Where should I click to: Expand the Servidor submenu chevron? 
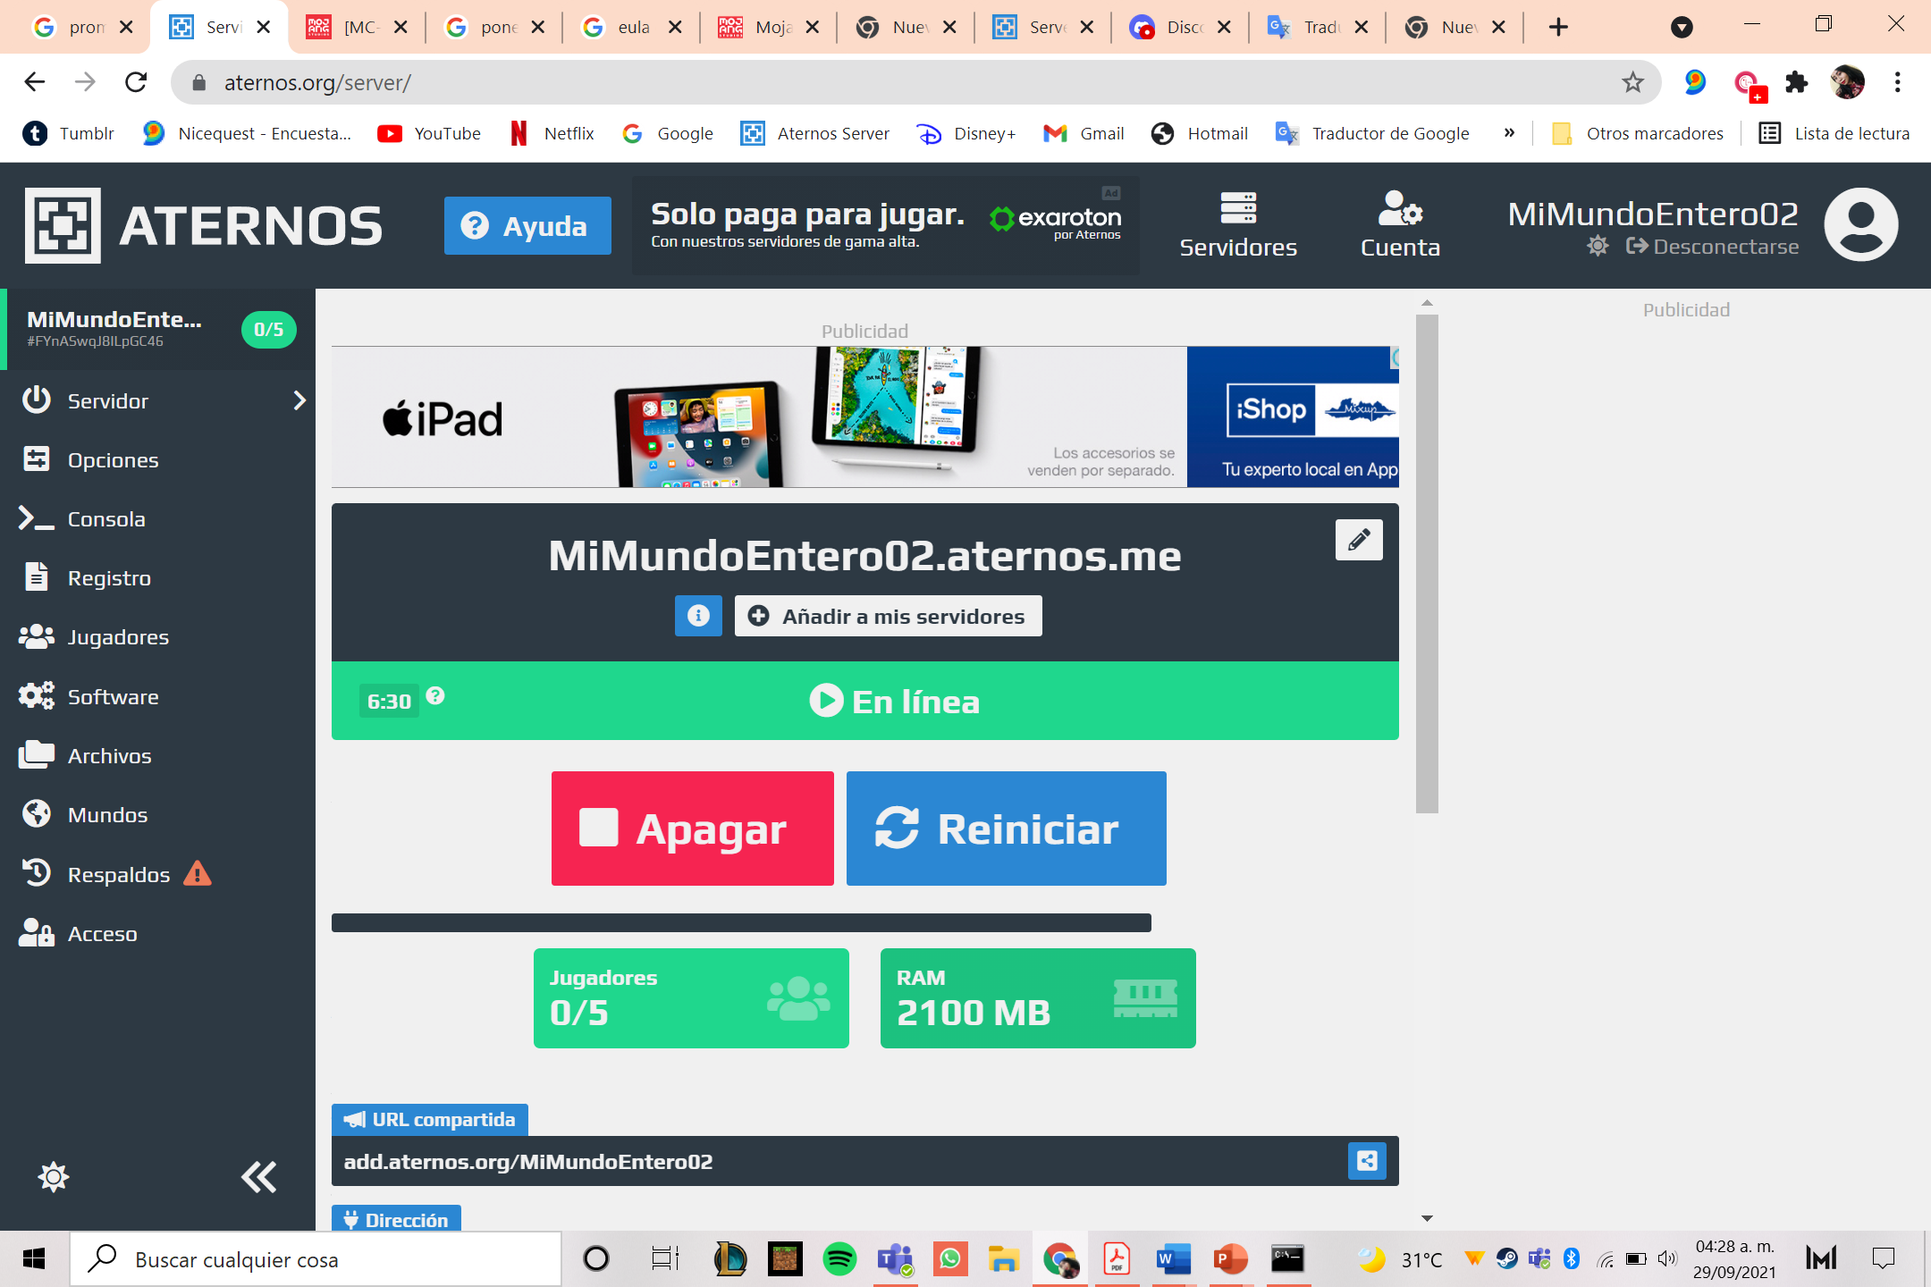pyautogui.click(x=299, y=400)
